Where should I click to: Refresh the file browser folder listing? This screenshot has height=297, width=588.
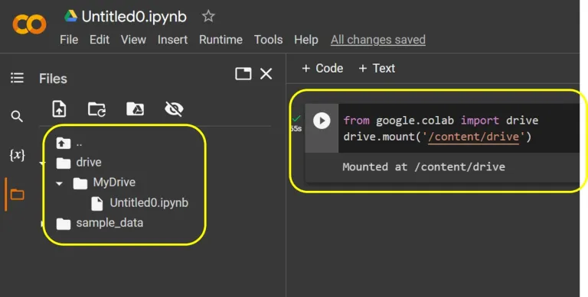pos(96,109)
